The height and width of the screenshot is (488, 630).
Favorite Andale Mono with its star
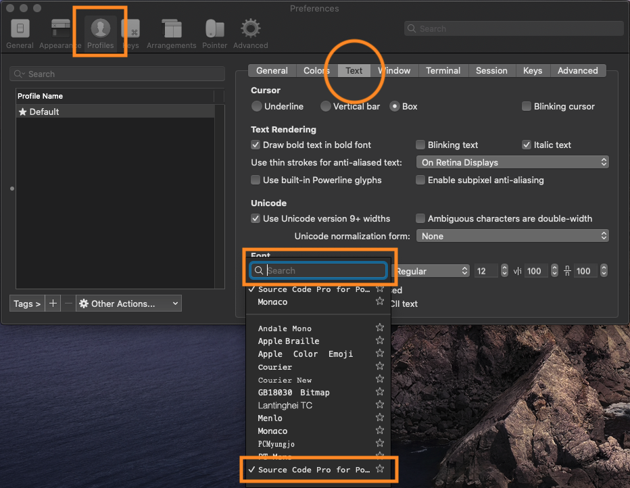click(x=380, y=328)
